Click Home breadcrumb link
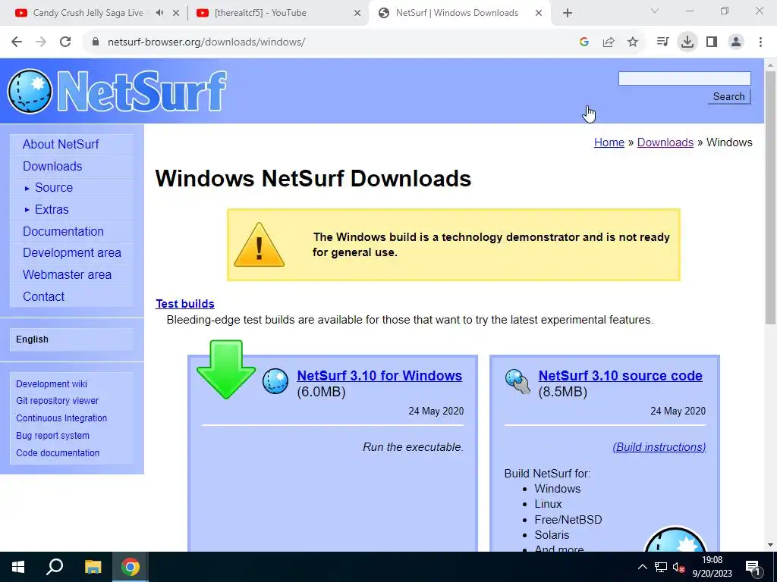 (609, 142)
